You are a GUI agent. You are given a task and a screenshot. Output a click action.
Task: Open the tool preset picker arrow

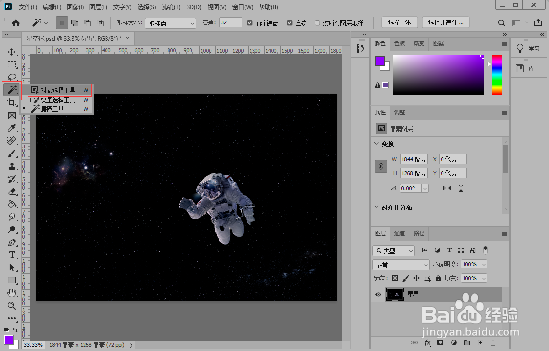point(46,23)
